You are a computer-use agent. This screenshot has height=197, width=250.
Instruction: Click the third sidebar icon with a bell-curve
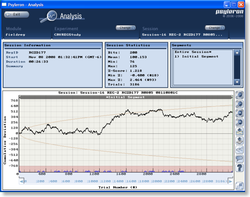pyautogui.click(x=239, y=113)
